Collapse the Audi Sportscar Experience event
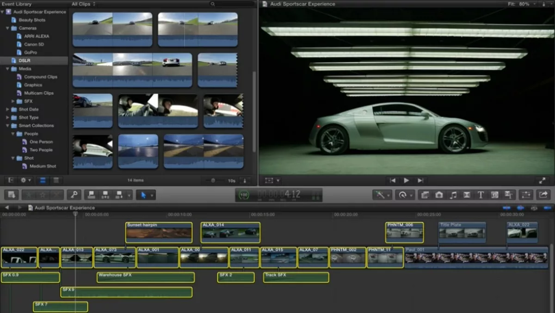 click(x=3, y=12)
